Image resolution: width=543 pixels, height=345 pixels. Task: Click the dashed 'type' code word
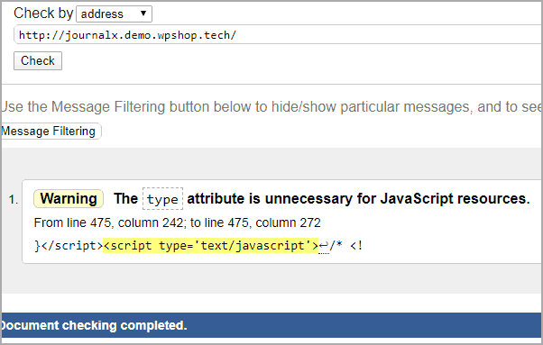pyautogui.click(x=162, y=199)
